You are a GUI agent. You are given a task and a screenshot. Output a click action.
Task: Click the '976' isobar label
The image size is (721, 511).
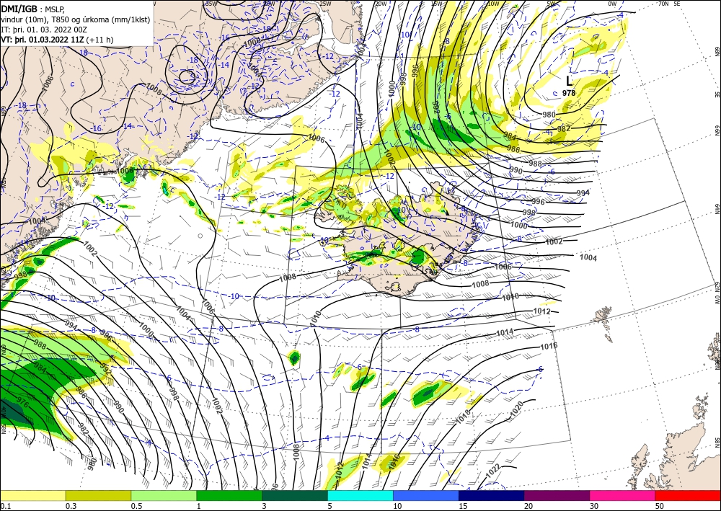click(x=22, y=404)
